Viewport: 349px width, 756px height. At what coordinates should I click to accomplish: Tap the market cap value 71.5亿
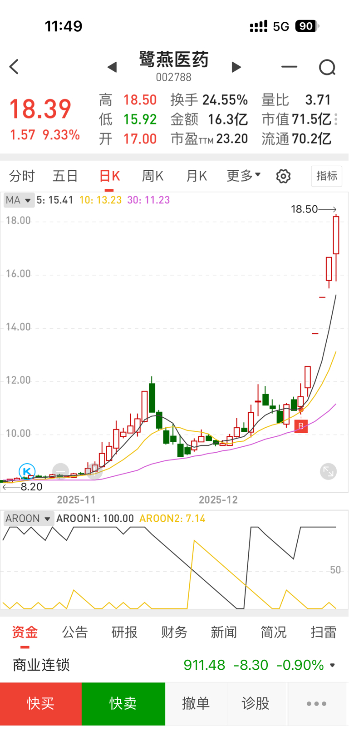click(312, 119)
